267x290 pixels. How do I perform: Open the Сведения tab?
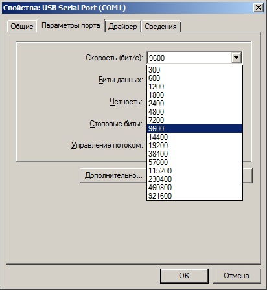[x=161, y=27]
